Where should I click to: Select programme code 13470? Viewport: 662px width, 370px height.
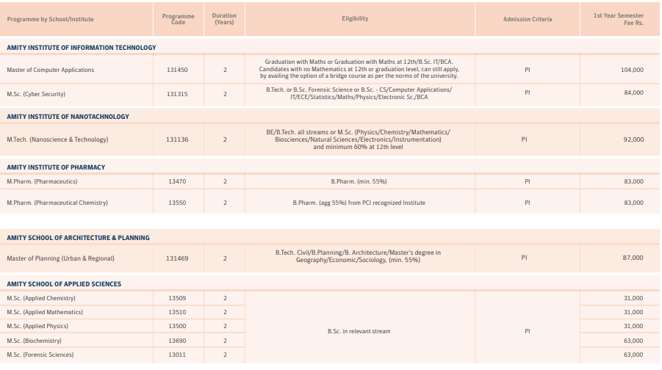coord(177,182)
